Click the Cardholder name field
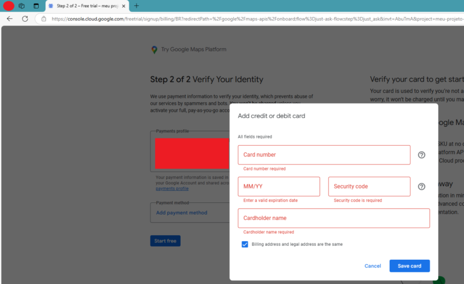464x284 pixels. coord(333,218)
